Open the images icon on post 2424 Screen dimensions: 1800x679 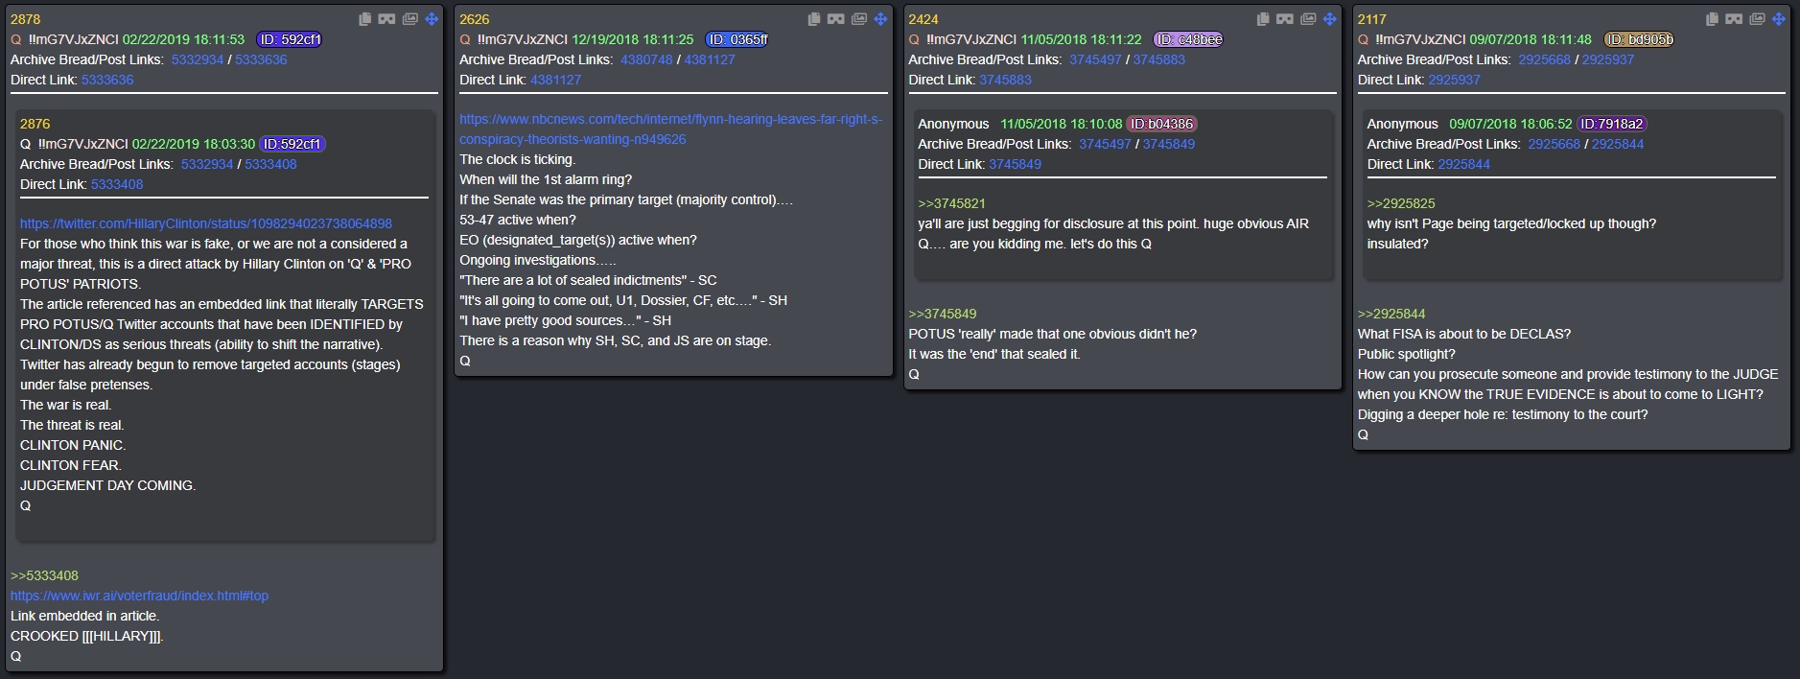click(x=1308, y=19)
